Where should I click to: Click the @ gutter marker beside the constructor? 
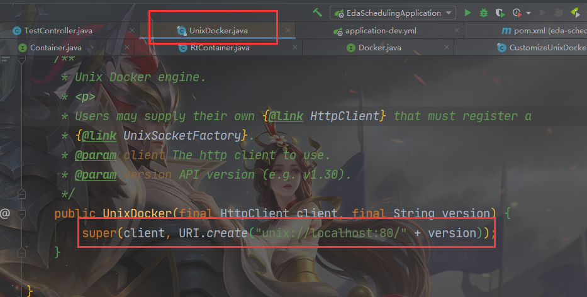pyautogui.click(x=5, y=213)
